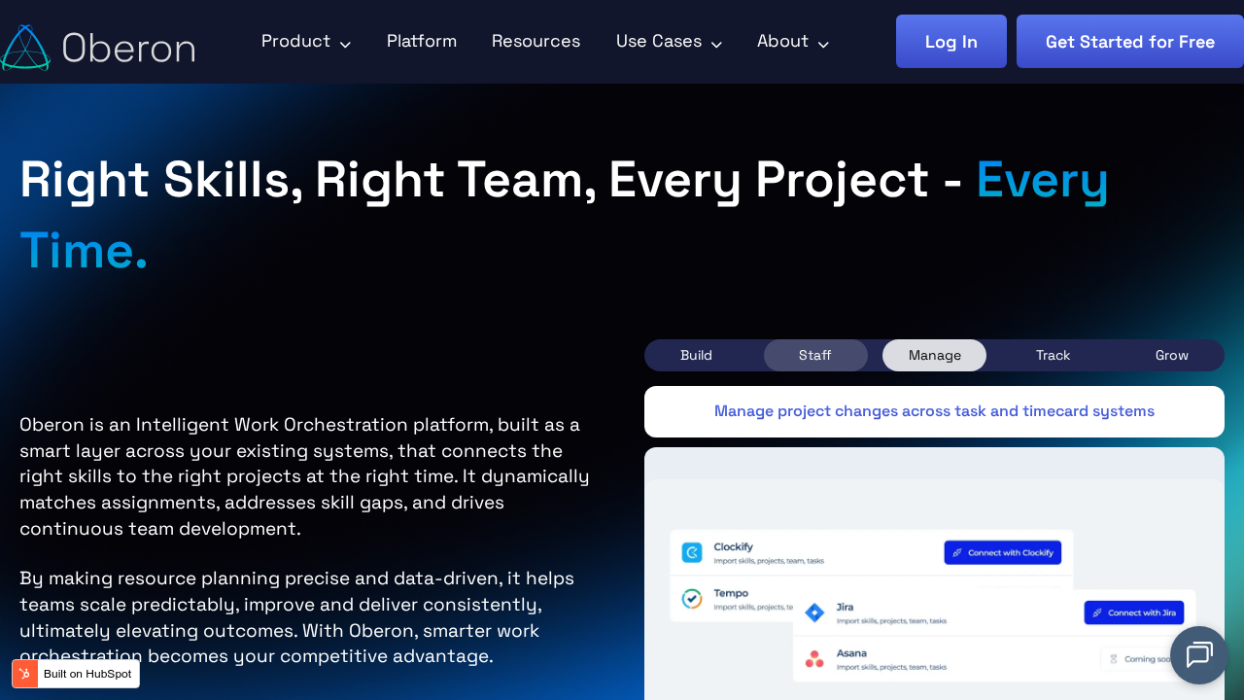The height and width of the screenshot is (700, 1244).
Task: Switch to the Grow stage pill
Action: [x=1171, y=355]
